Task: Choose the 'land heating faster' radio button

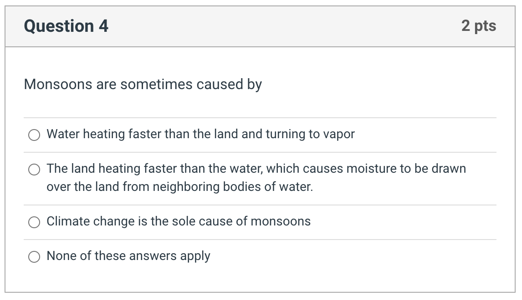Action: [x=34, y=170]
